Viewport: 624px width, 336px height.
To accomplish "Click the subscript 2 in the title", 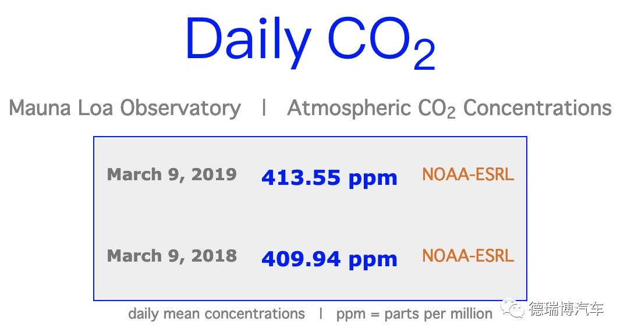I will pos(424,55).
